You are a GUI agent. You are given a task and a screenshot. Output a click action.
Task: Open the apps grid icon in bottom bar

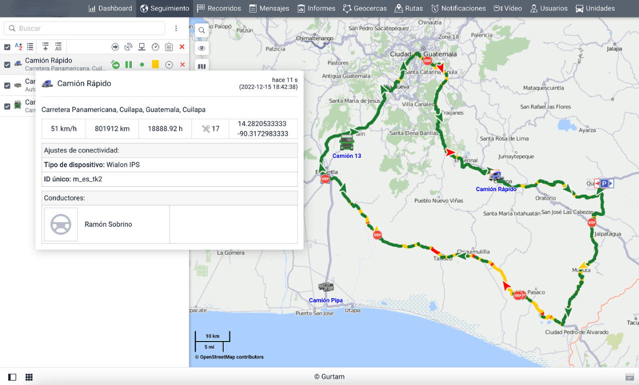pos(29,377)
